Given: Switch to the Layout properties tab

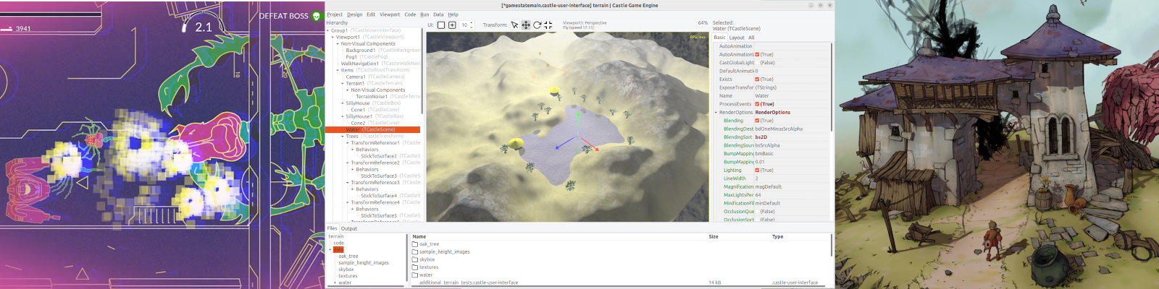Looking at the screenshot, I should tap(736, 38).
